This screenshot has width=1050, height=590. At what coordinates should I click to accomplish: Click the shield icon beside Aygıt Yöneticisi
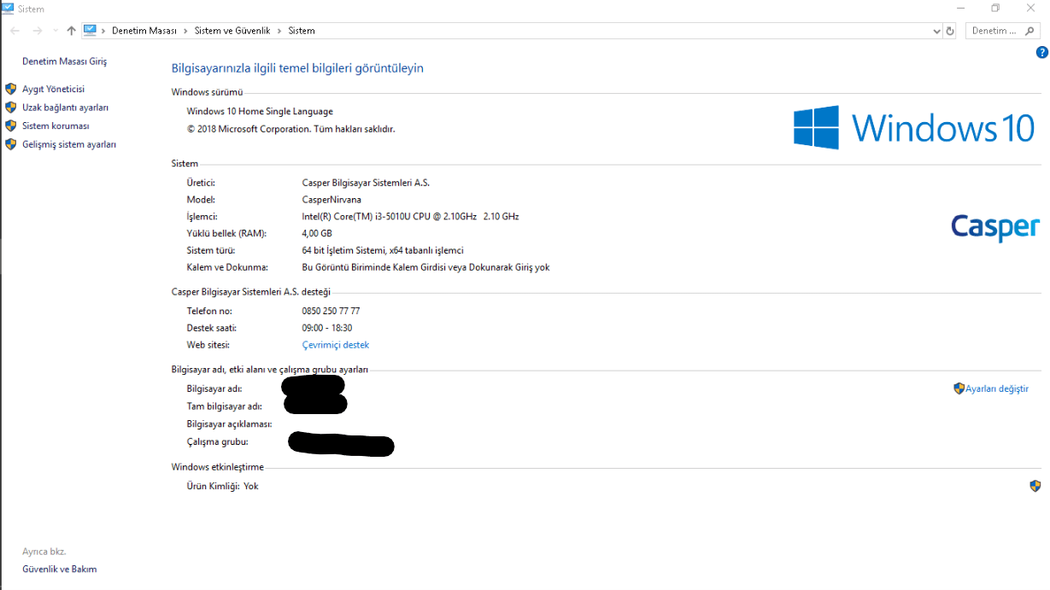tap(11, 89)
